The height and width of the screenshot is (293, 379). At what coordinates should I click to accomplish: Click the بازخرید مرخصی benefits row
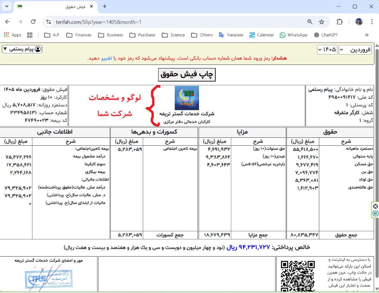242,164
